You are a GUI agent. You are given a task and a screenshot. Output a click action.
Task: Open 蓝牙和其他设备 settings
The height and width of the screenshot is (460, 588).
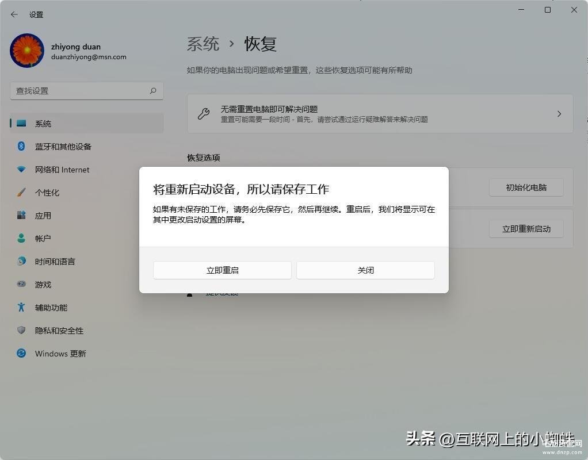[87, 146]
